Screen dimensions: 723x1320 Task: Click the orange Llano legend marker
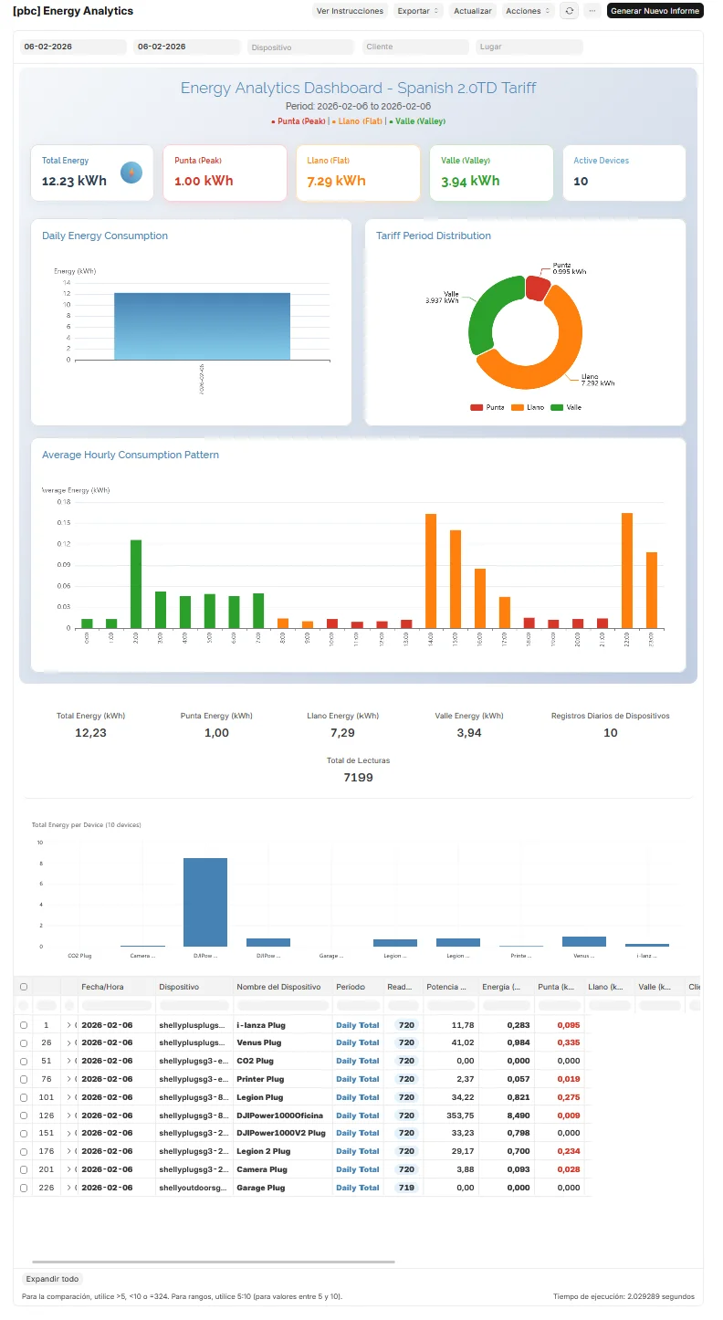pos(517,407)
